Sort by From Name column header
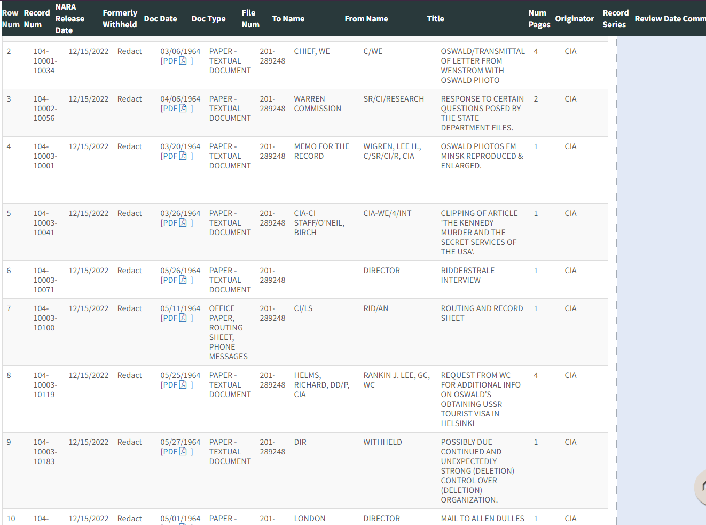Screen dimensions: 706x525 point(366,19)
